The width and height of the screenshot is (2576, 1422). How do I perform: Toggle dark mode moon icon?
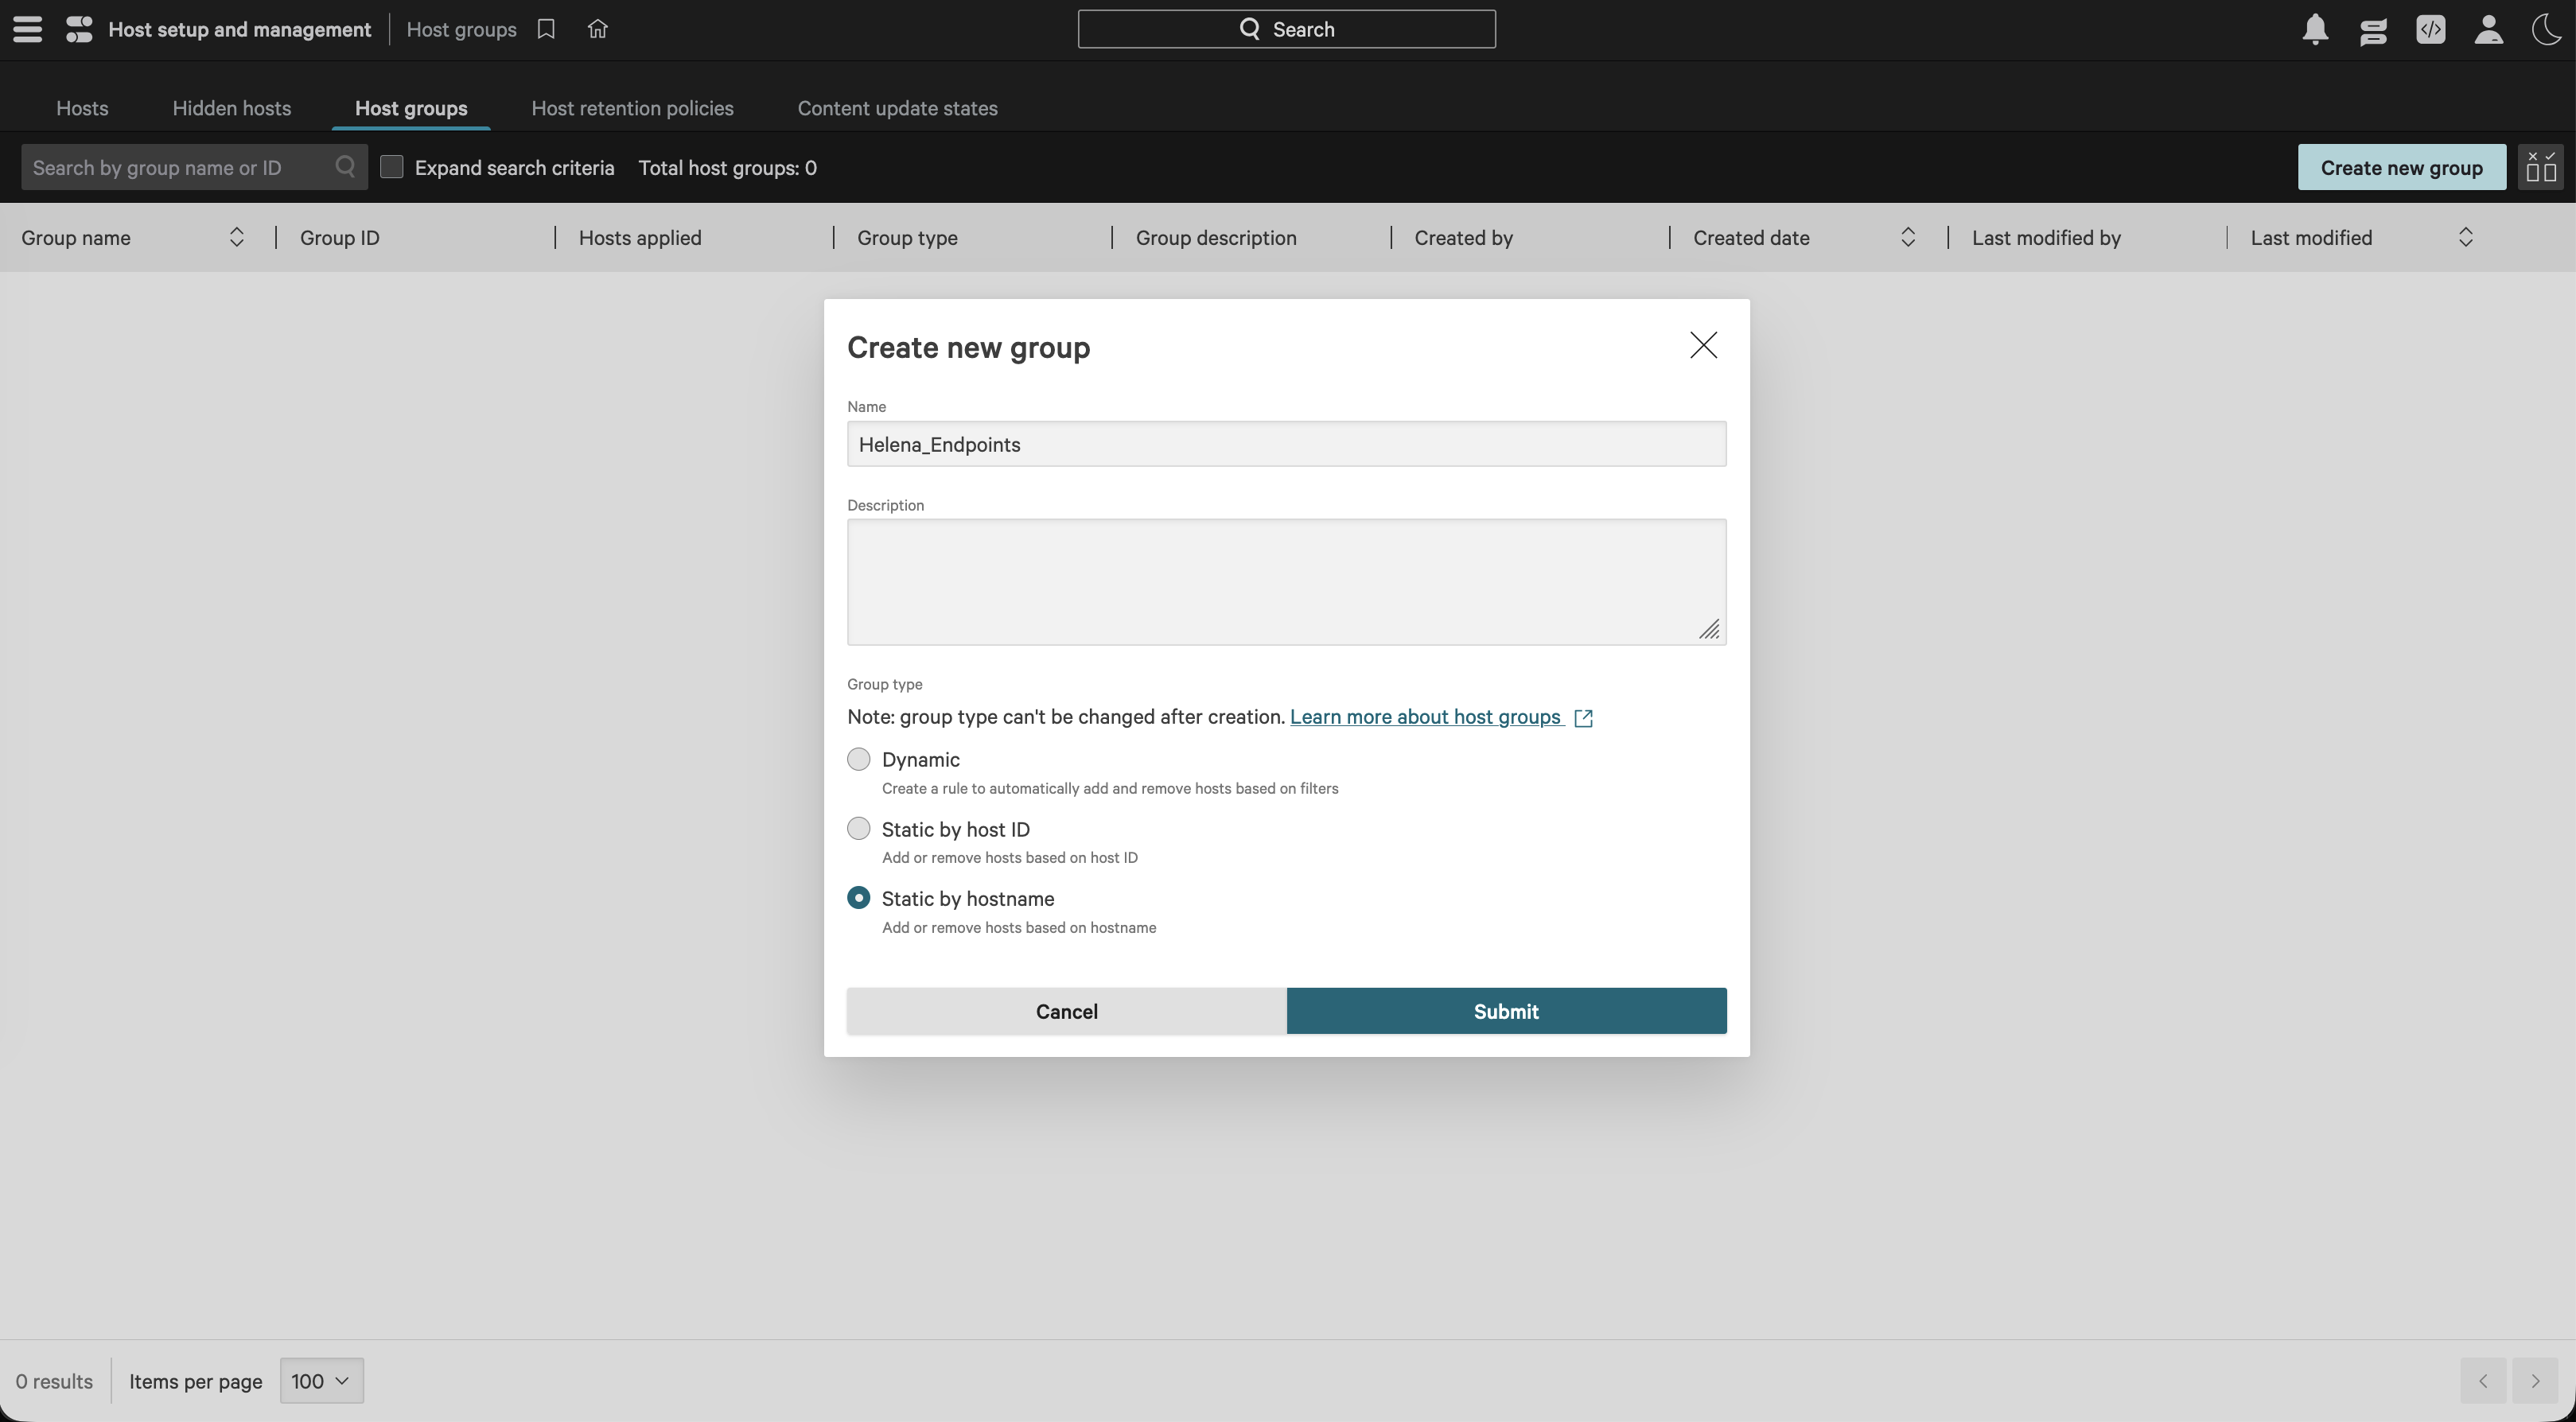[x=2546, y=29]
